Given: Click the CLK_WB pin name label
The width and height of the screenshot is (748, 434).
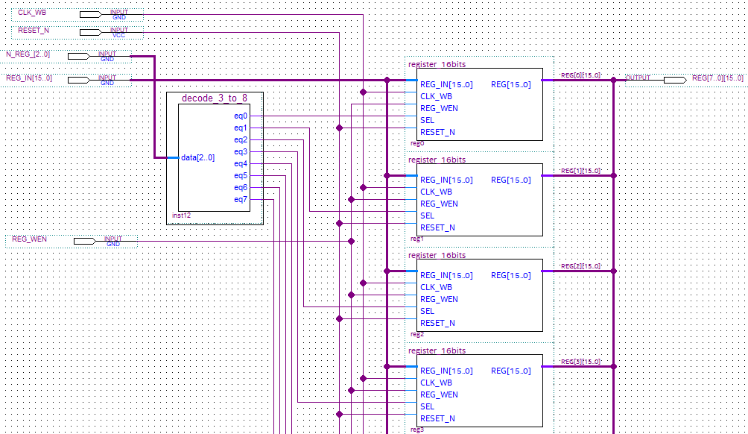Looking at the screenshot, I should (x=32, y=13).
